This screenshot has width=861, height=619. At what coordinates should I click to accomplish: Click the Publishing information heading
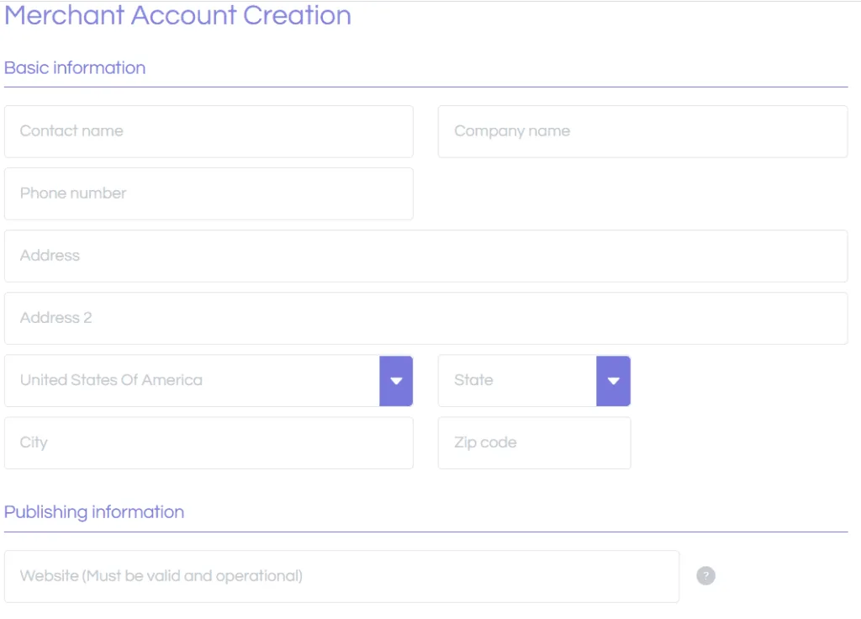[94, 512]
